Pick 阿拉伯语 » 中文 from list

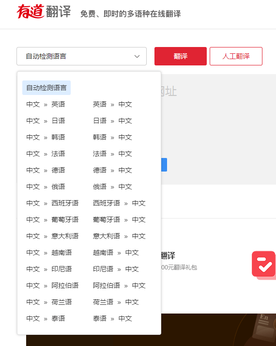click(119, 285)
